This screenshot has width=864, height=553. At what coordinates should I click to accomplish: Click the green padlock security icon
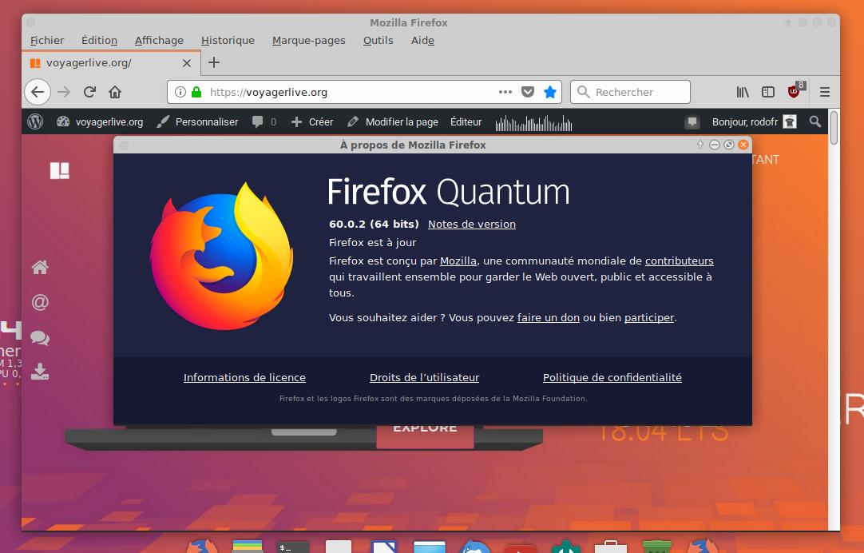click(196, 92)
